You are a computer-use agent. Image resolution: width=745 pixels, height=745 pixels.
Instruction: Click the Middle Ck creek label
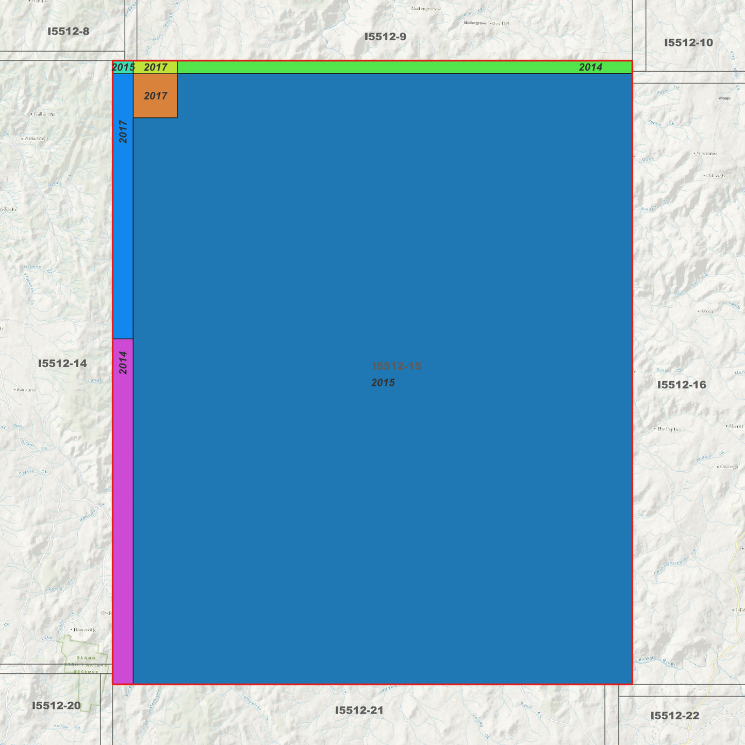coord(710,456)
